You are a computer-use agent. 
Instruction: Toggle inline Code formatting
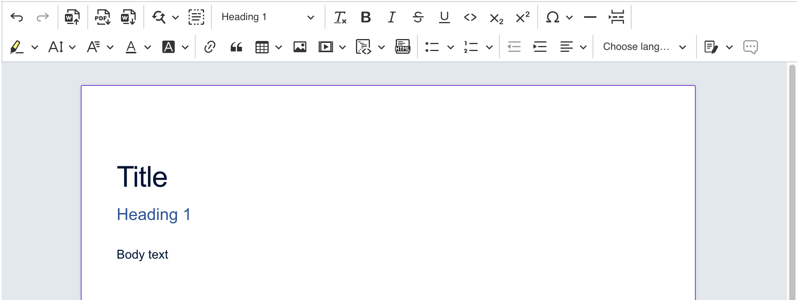(470, 17)
